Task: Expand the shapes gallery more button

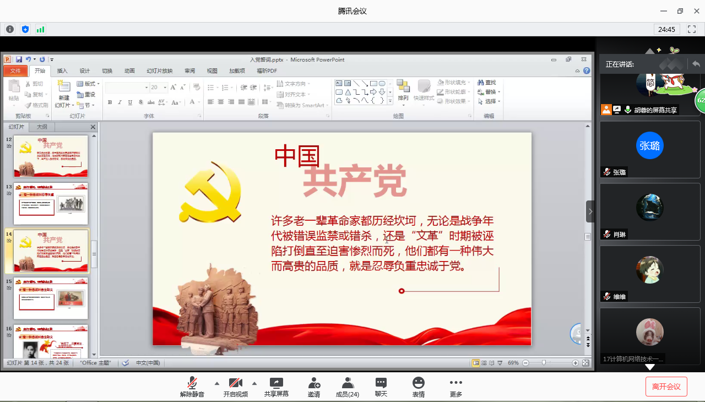Action: coord(390,101)
